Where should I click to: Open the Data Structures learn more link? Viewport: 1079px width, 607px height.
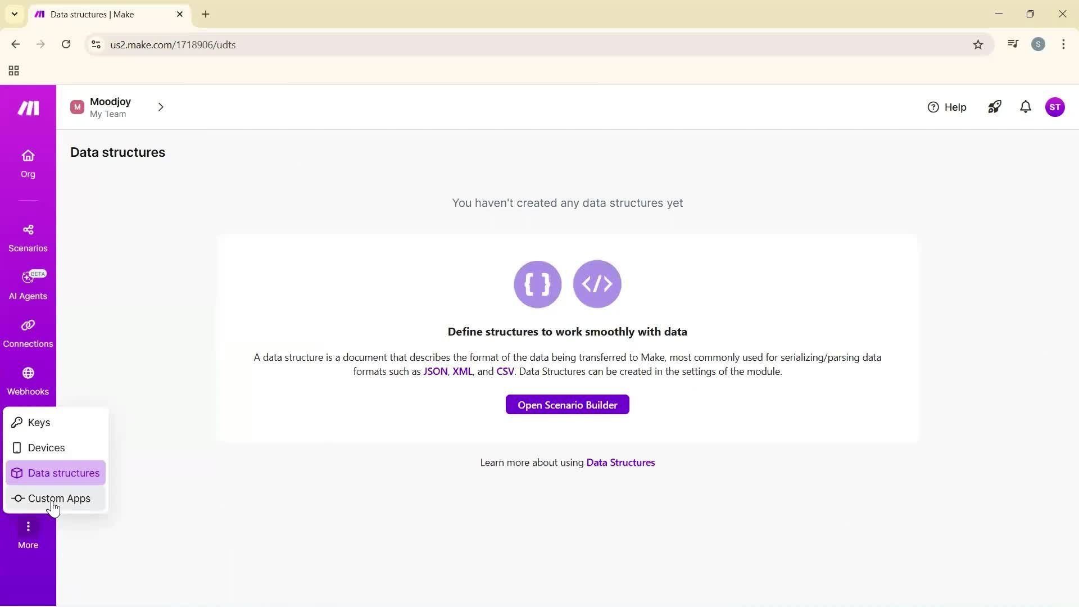coord(620,463)
